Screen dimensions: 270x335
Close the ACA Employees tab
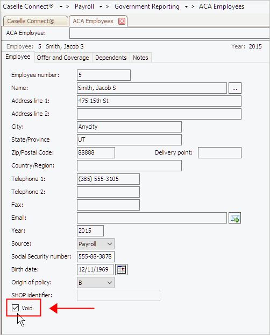coord(122,21)
